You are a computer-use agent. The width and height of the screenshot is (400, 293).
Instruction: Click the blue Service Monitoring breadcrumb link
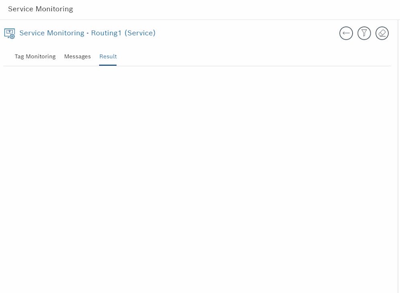pyautogui.click(x=52, y=33)
